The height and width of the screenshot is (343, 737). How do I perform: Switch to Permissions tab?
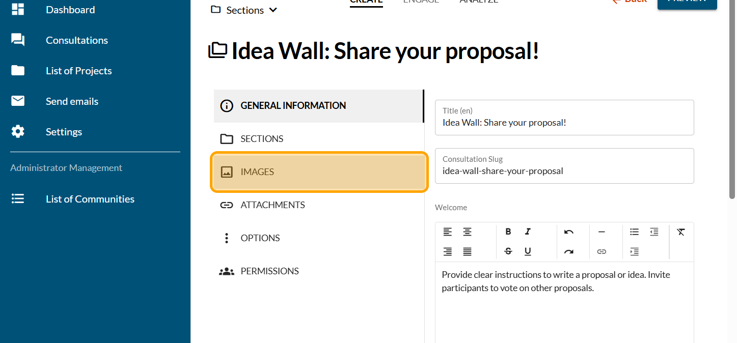coord(269,271)
